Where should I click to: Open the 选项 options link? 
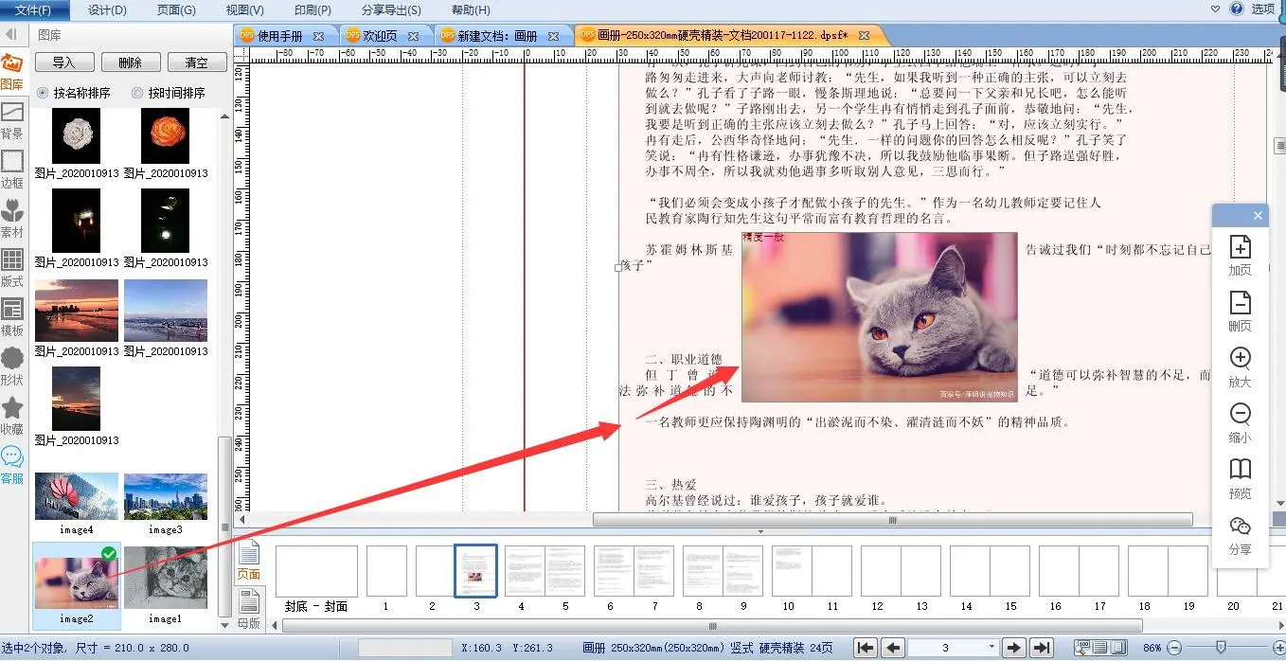point(1263,9)
